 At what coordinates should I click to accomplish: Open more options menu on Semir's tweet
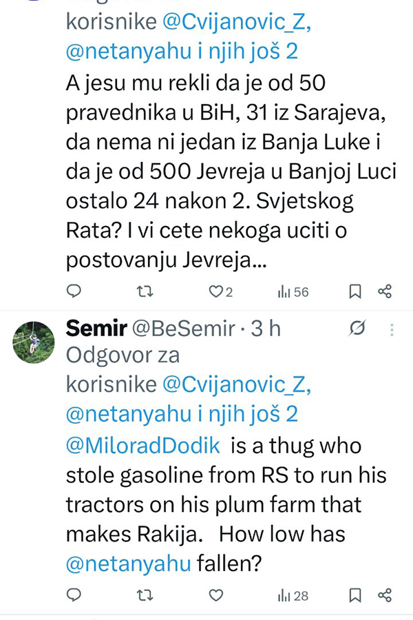pyautogui.click(x=392, y=330)
